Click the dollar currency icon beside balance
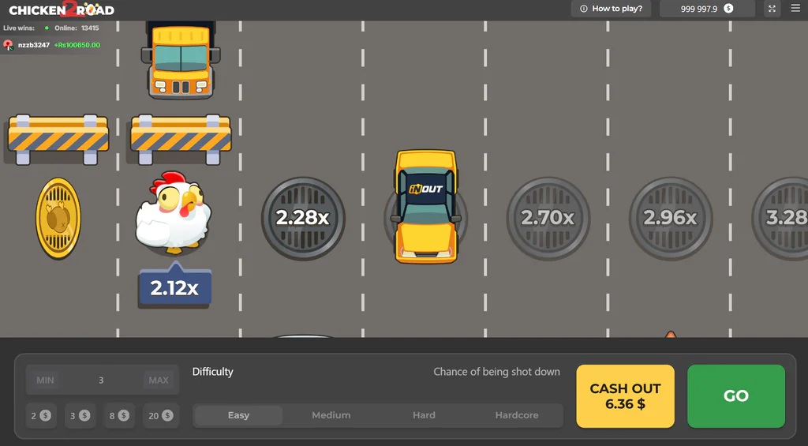The image size is (808, 446). click(x=728, y=8)
